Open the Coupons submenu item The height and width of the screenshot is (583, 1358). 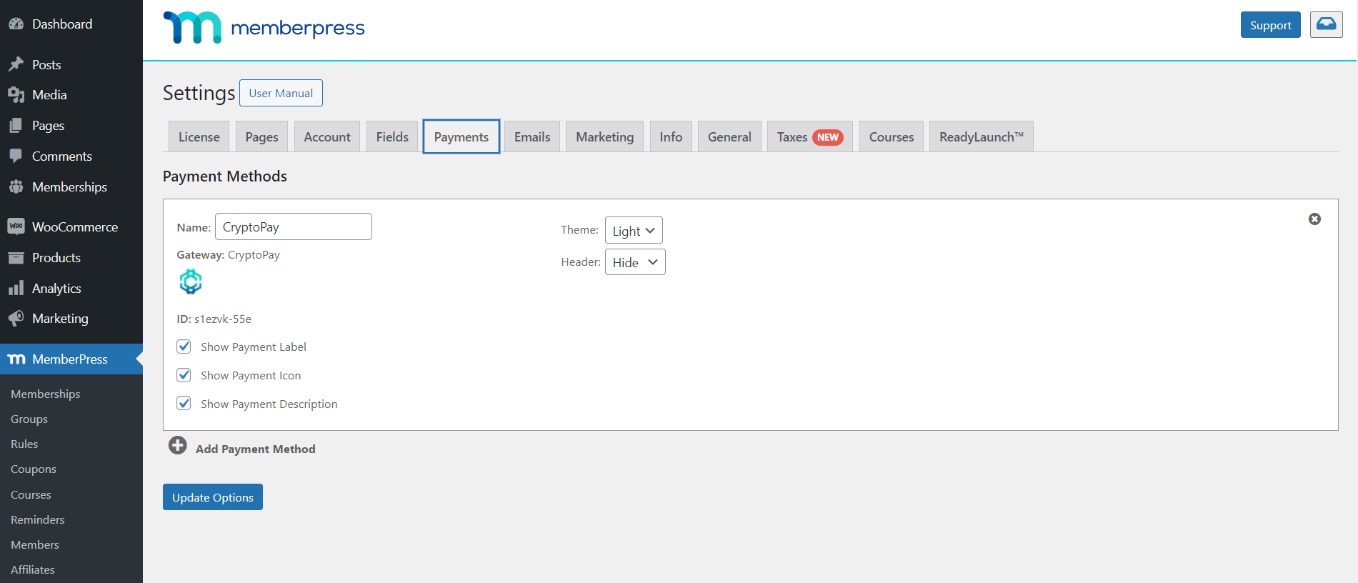[x=34, y=469]
